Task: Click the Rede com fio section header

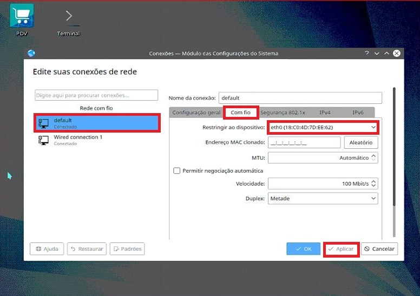Action: (x=96, y=108)
